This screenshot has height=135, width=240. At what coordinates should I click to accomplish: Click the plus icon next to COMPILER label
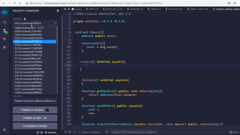[25, 19]
